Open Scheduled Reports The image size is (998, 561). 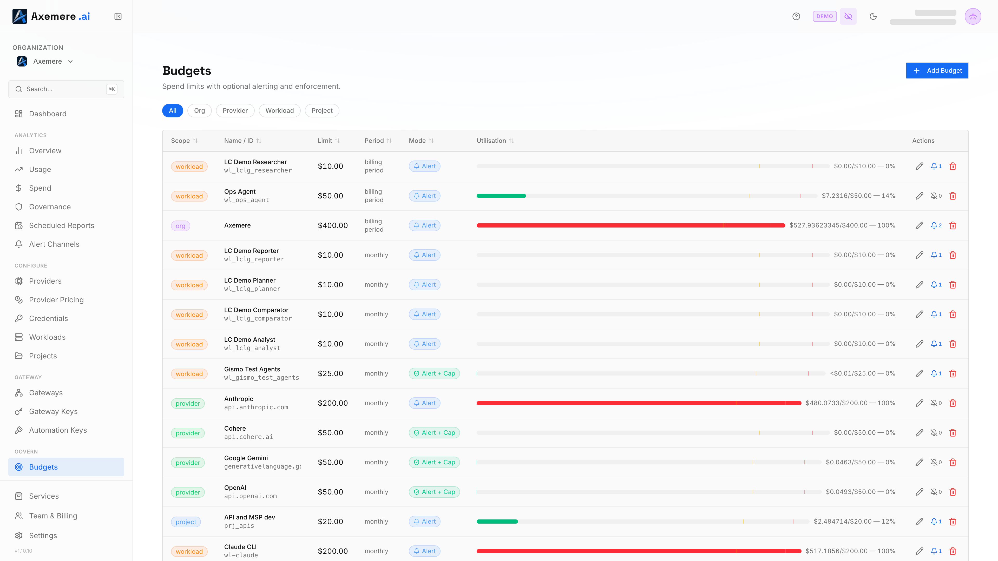click(66, 225)
